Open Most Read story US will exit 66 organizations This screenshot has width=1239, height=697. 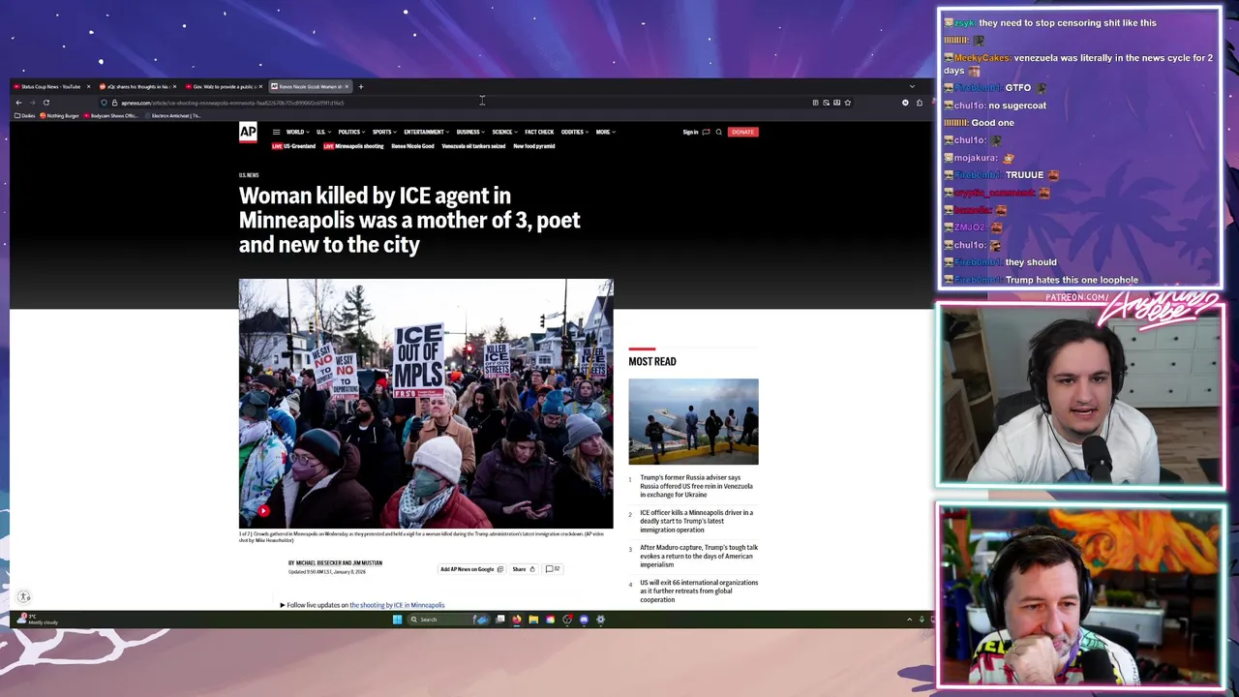698,591
